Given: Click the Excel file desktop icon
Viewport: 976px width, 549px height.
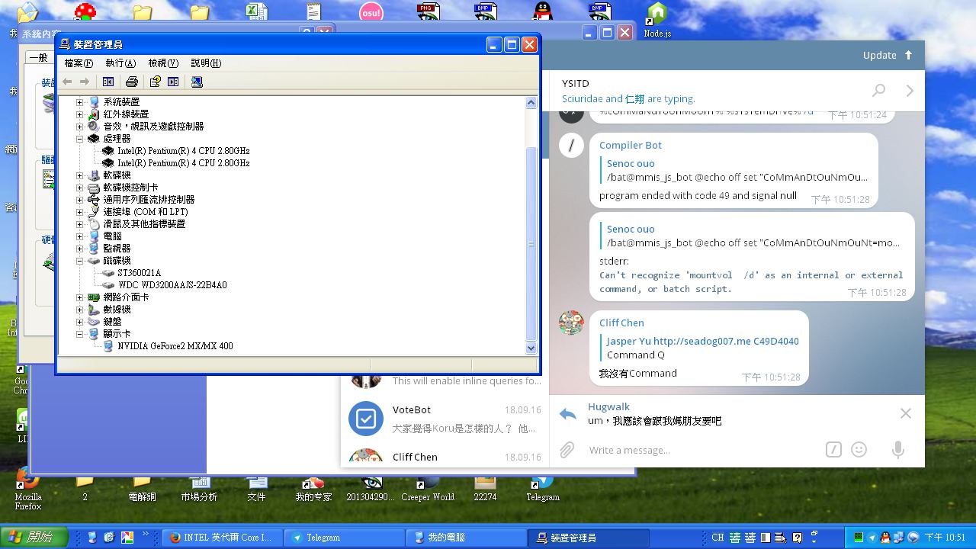Looking at the screenshot, I should point(256,11).
